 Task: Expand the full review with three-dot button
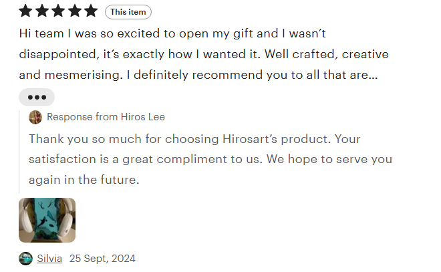click(x=37, y=98)
